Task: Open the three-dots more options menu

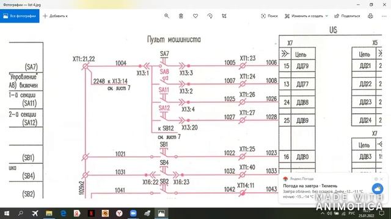Action: [384, 16]
